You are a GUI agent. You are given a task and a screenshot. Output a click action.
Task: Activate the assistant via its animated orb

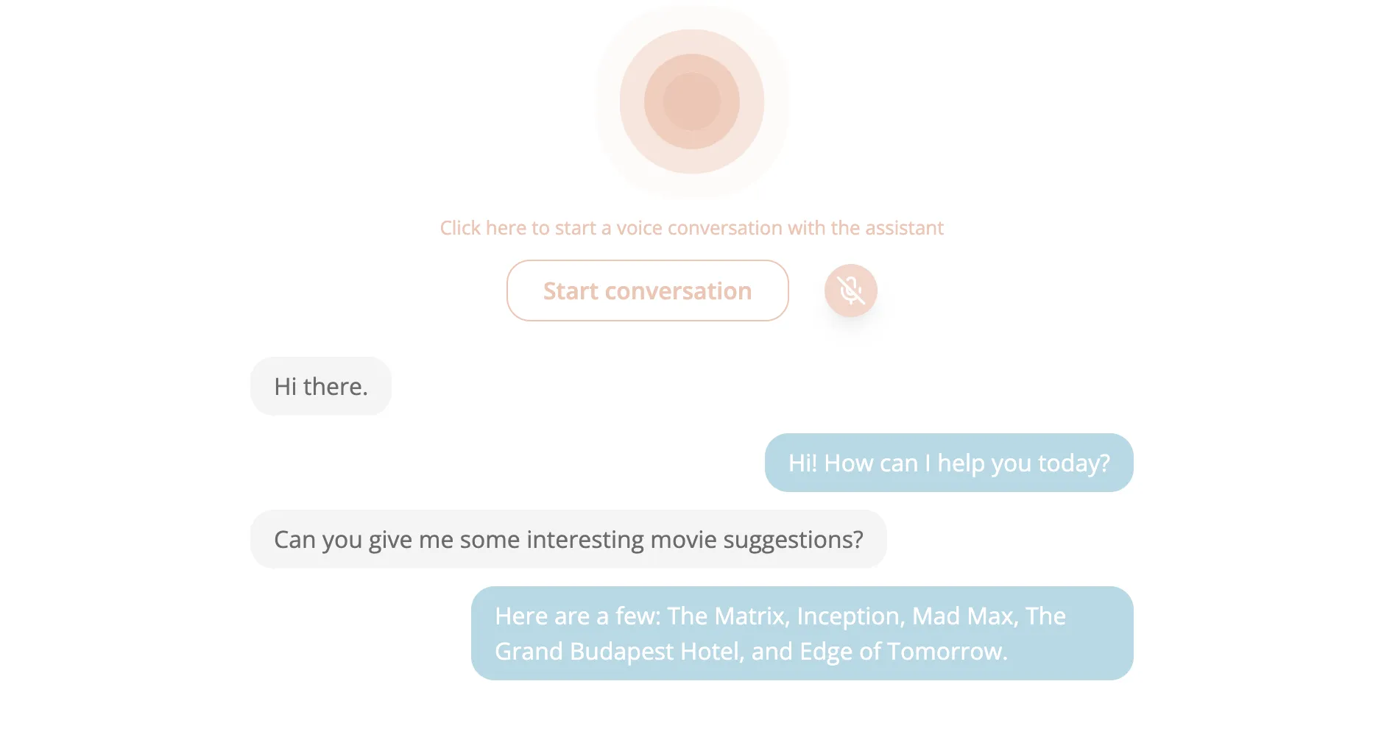692,101
